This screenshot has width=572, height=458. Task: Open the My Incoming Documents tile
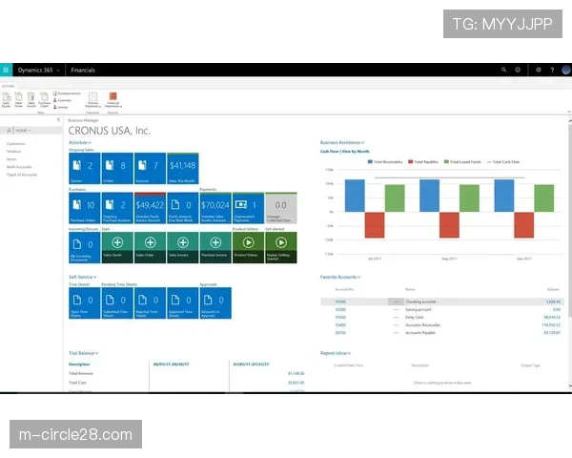pyautogui.click(x=84, y=247)
